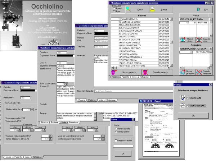
Task: Click OK in the Trova dialog
Action: [x=123, y=153]
